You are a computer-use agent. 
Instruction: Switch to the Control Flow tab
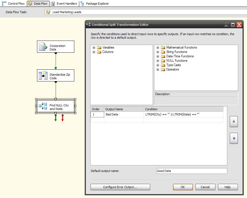coord(13,4)
